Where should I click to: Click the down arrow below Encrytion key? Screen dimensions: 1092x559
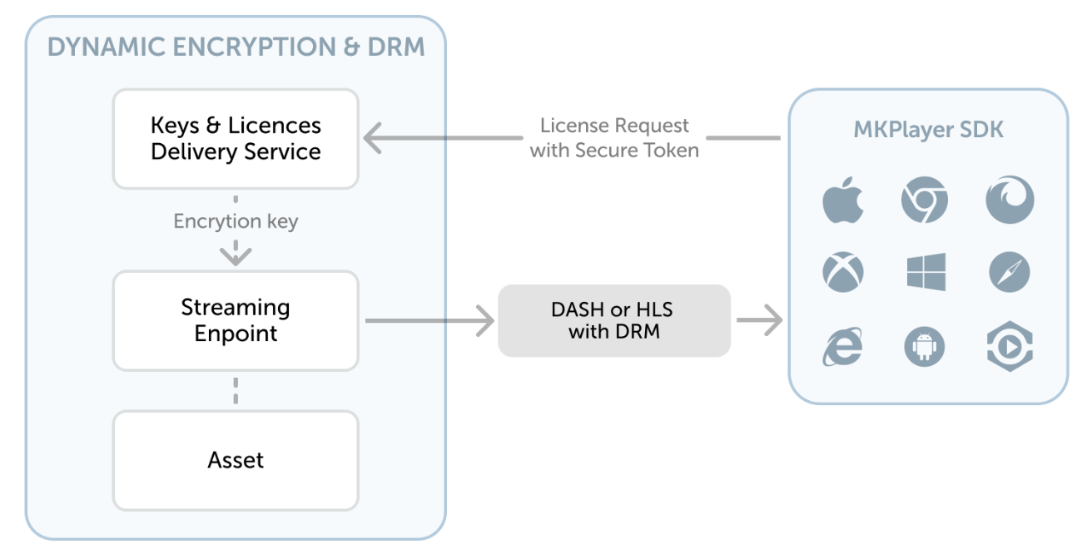[236, 254]
